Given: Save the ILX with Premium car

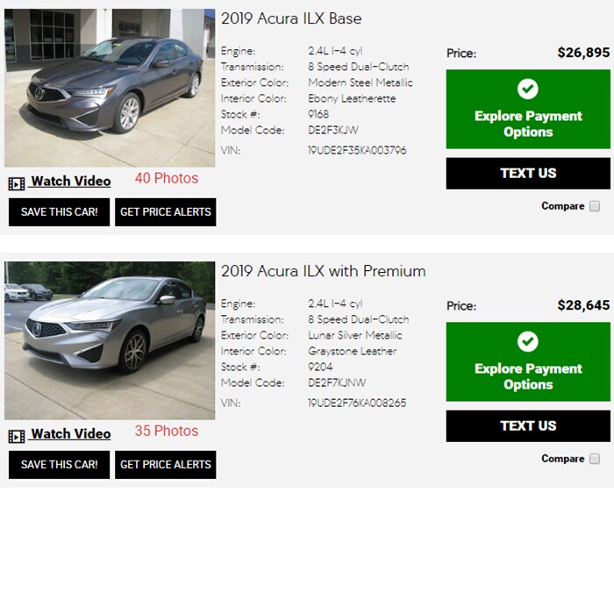Looking at the screenshot, I should 59,464.
